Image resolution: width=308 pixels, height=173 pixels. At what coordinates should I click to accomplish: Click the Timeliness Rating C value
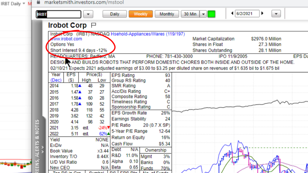tap(168, 102)
